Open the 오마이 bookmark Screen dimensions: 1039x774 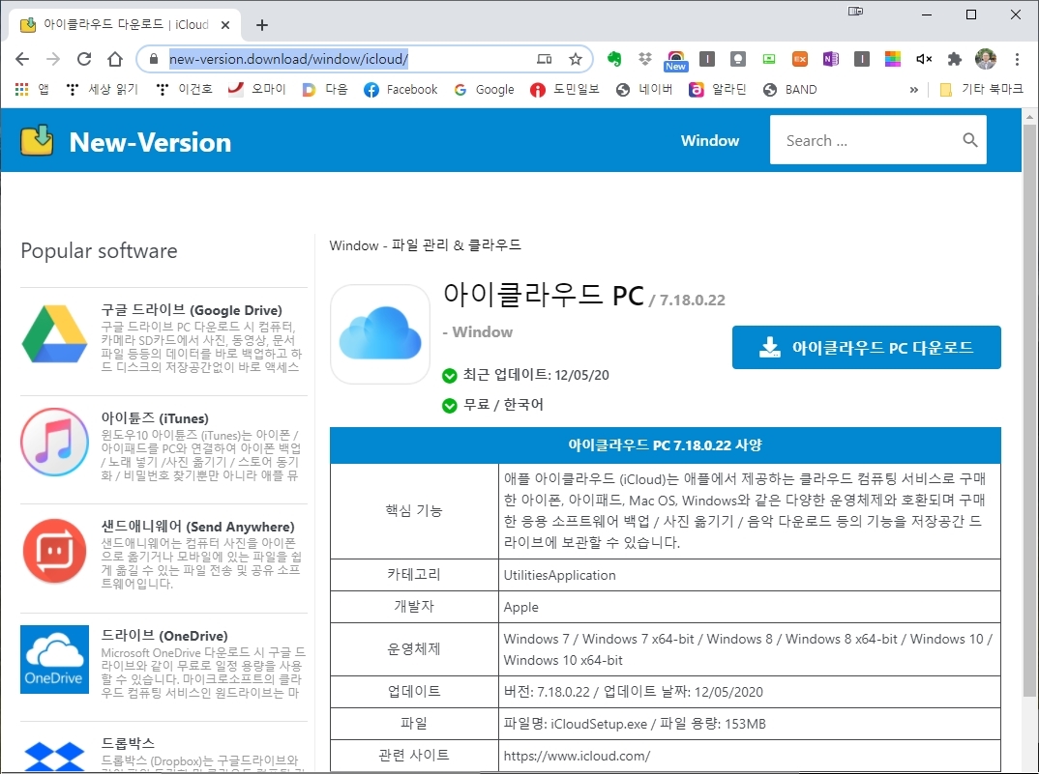[257, 90]
